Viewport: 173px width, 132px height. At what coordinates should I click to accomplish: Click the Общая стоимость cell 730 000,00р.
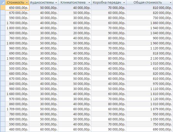pyautogui.click(x=149, y=18)
